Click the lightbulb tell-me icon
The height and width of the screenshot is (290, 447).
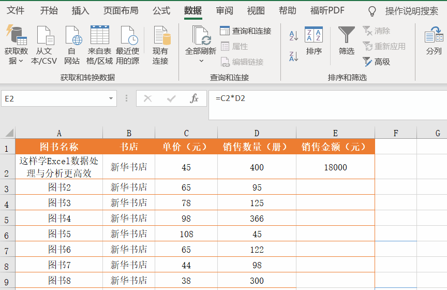point(372,11)
